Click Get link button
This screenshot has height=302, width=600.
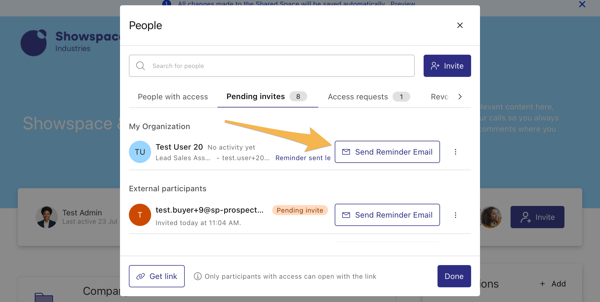click(157, 276)
